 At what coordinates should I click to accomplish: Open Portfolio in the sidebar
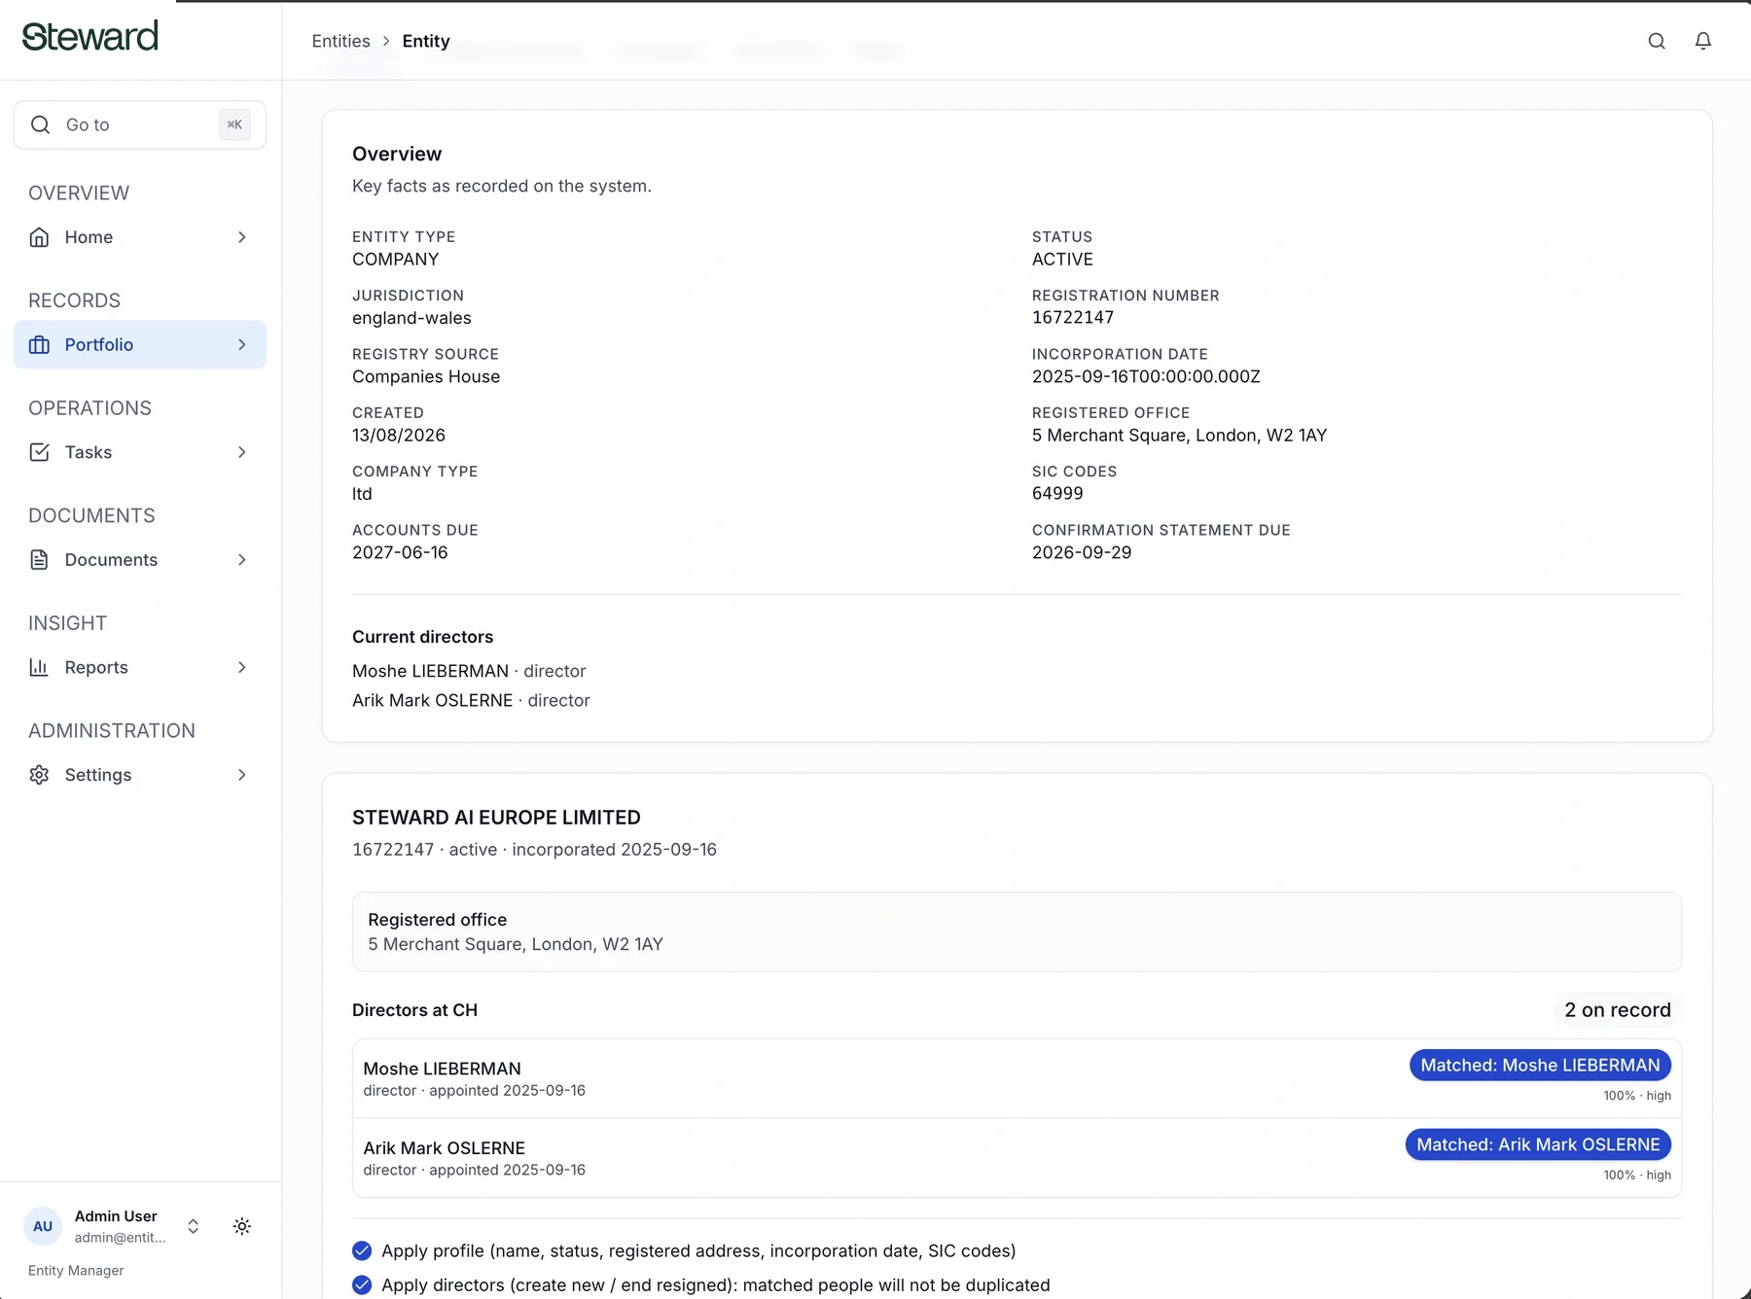140,345
